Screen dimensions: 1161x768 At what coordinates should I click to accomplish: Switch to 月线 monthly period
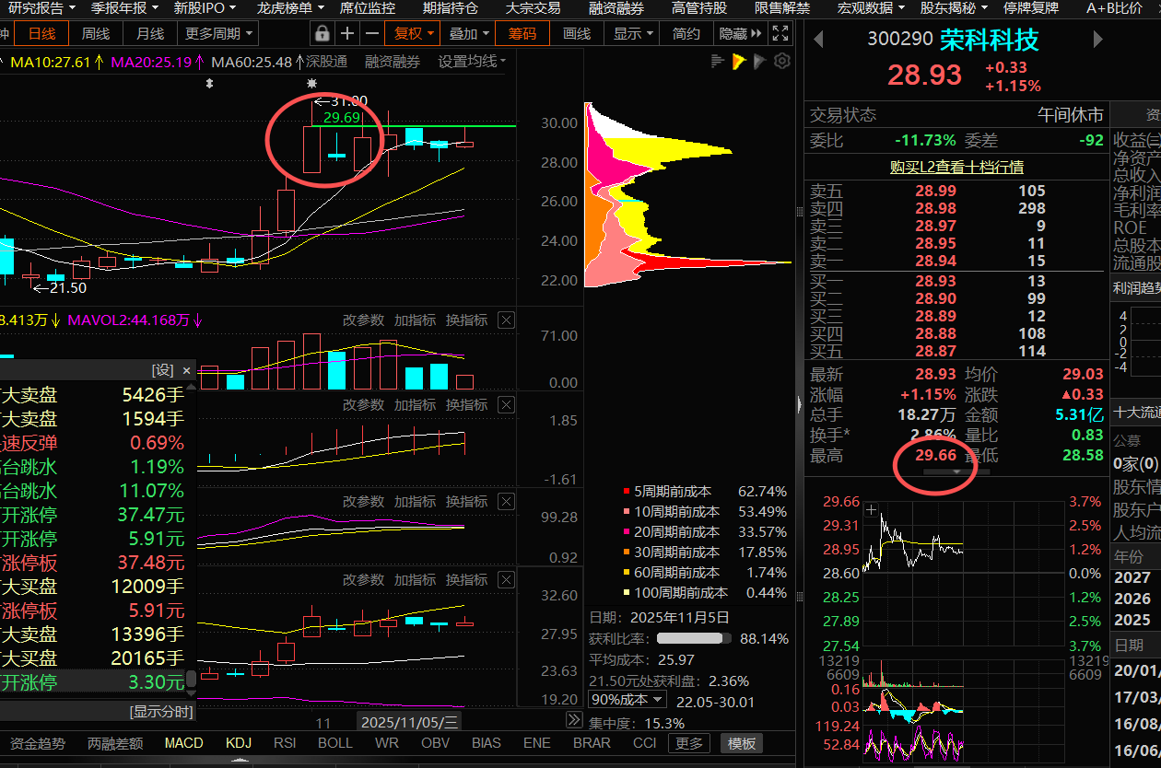pyautogui.click(x=150, y=33)
